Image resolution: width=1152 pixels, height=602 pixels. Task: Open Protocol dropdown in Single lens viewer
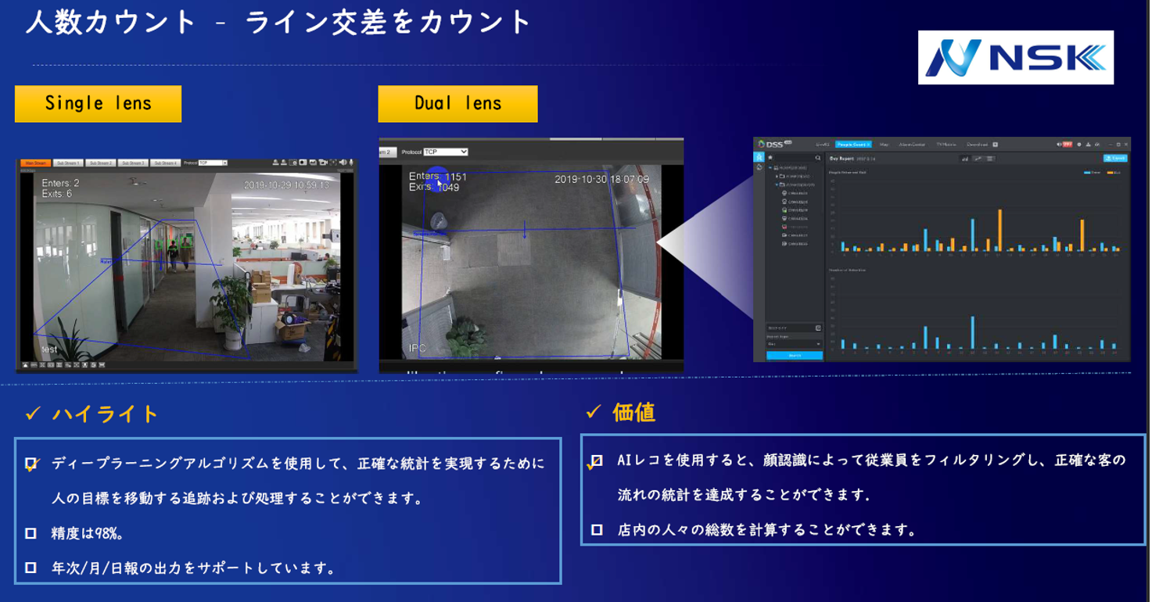tap(212, 163)
